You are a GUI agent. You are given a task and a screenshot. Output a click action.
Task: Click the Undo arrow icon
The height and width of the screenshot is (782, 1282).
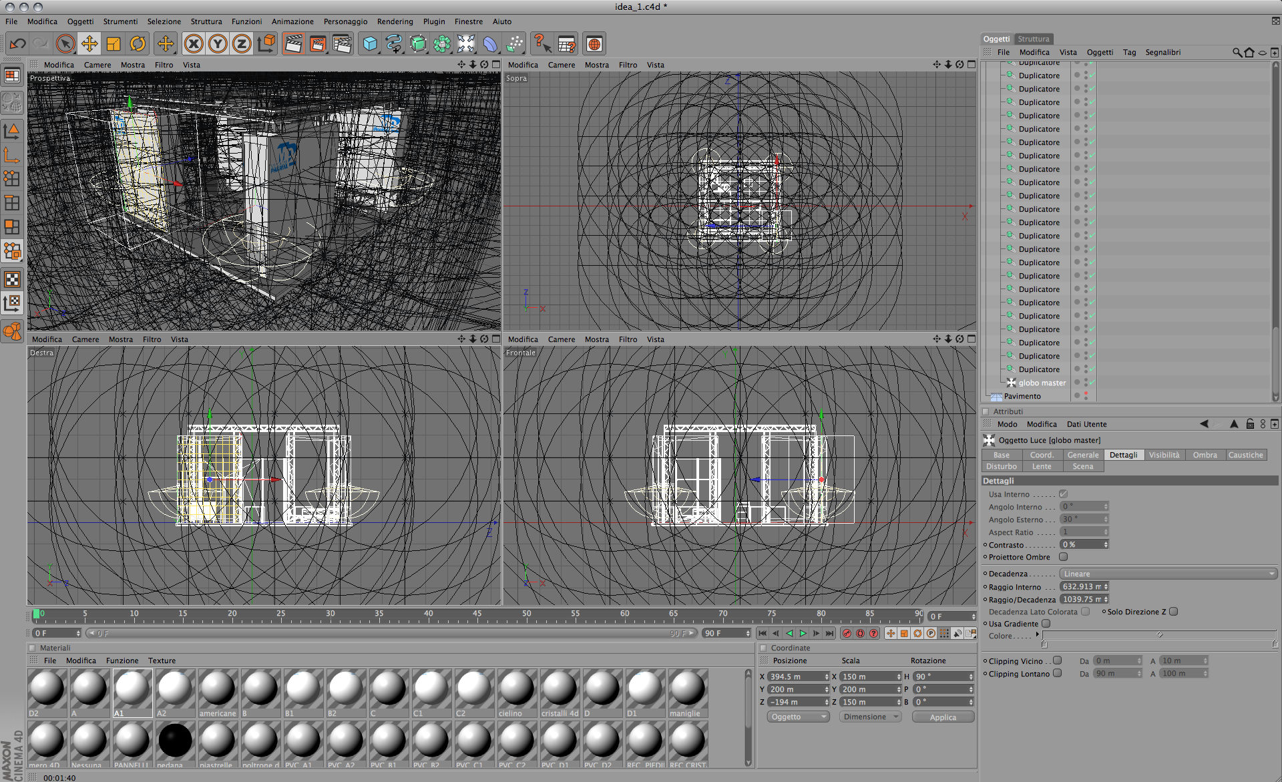[x=18, y=44]
